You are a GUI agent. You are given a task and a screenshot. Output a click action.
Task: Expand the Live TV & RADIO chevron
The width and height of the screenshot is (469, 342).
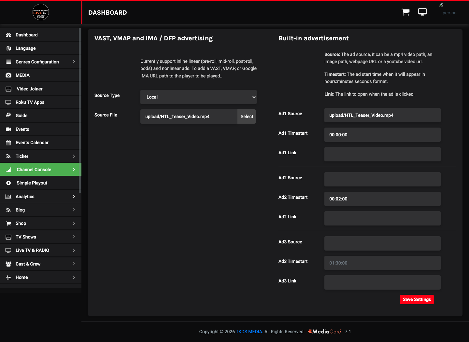(74, 250)
